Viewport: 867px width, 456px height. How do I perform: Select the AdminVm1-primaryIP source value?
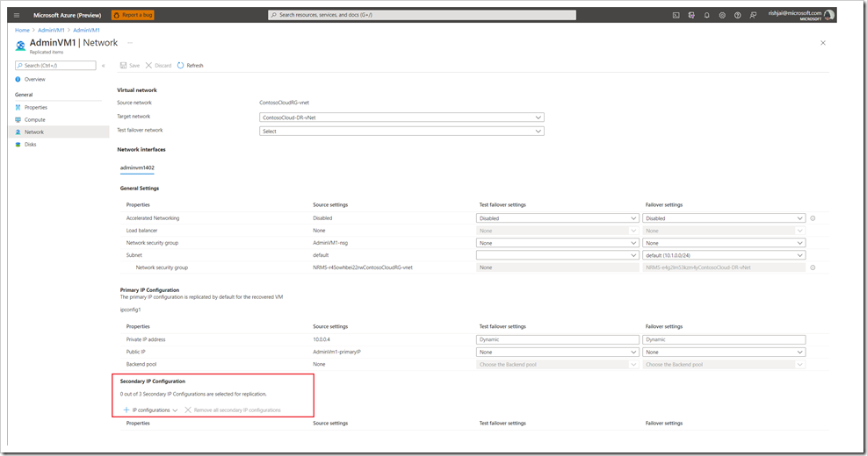(336, 353)
